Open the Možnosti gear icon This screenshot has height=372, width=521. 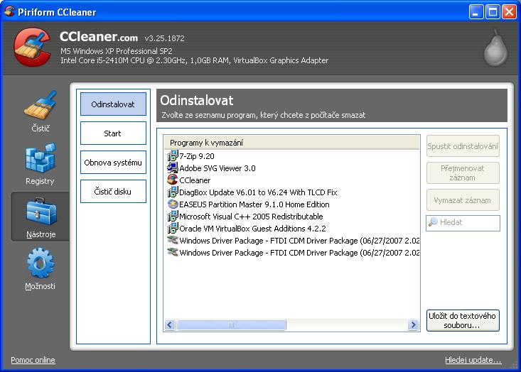coord(40,266)
